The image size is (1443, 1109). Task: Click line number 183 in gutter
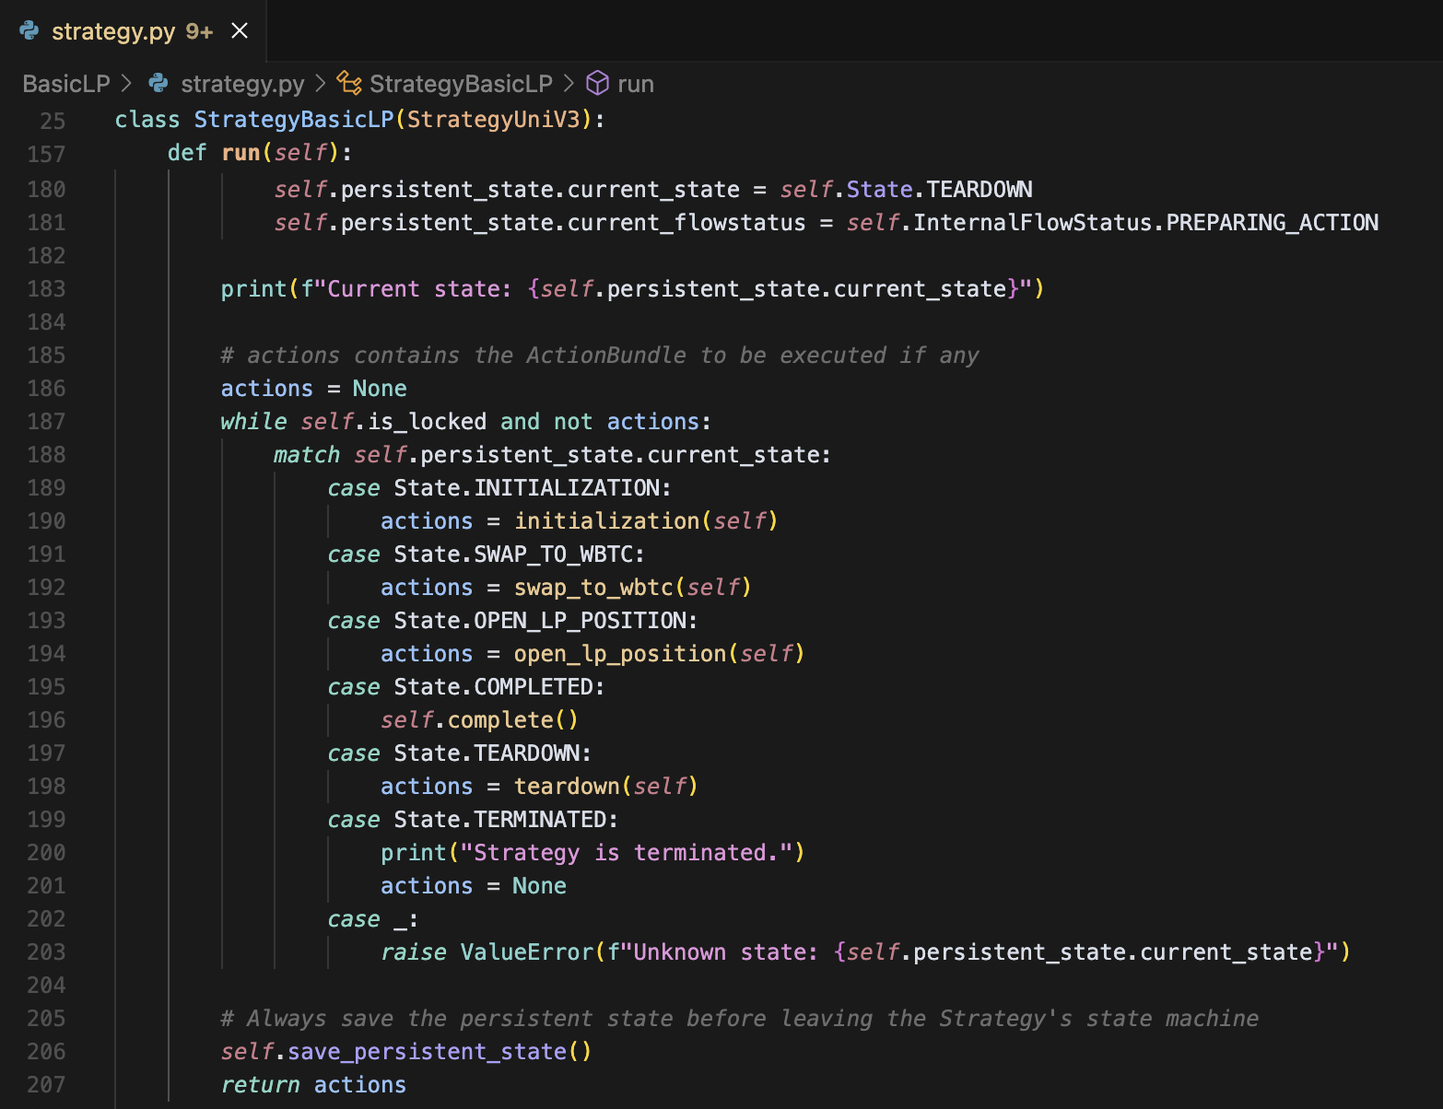[46, 288]
